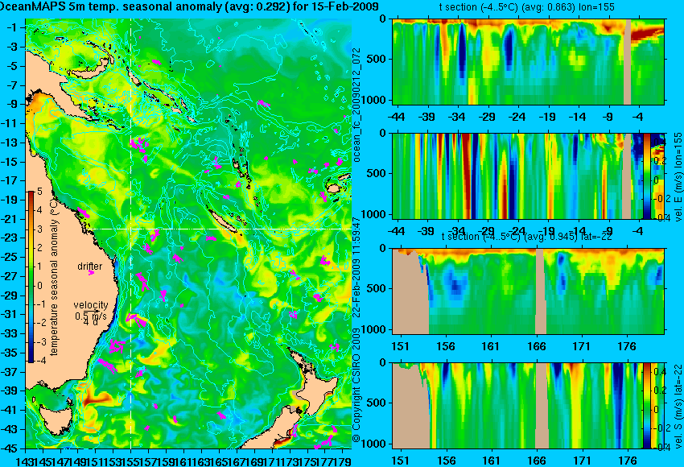Viewport: 684px width, 467px height.
Task: Click the '0' tick on the temperature anomaly colorbar
Action: pyautogui.click(x=39, y=286)
